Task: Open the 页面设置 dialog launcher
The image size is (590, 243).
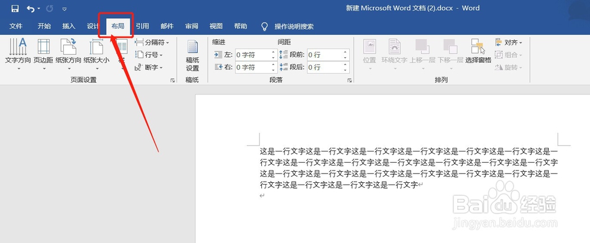Action: point(172,80)
